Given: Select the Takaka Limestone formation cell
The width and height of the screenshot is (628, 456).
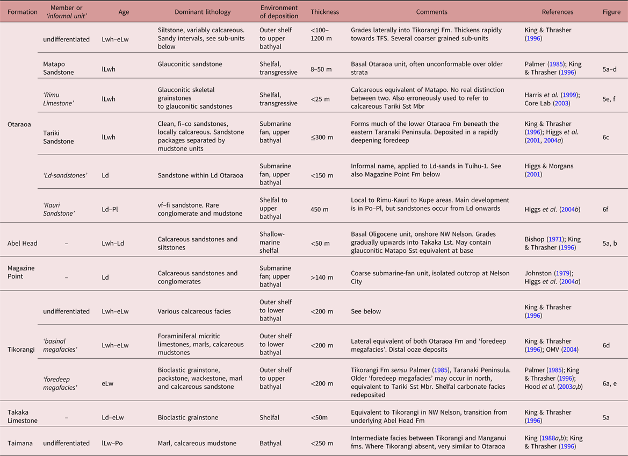Looking at the screenshot, I should 21,417.
